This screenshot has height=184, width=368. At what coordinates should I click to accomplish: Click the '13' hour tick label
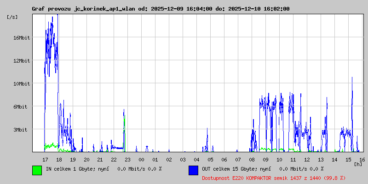coord(321,160)
